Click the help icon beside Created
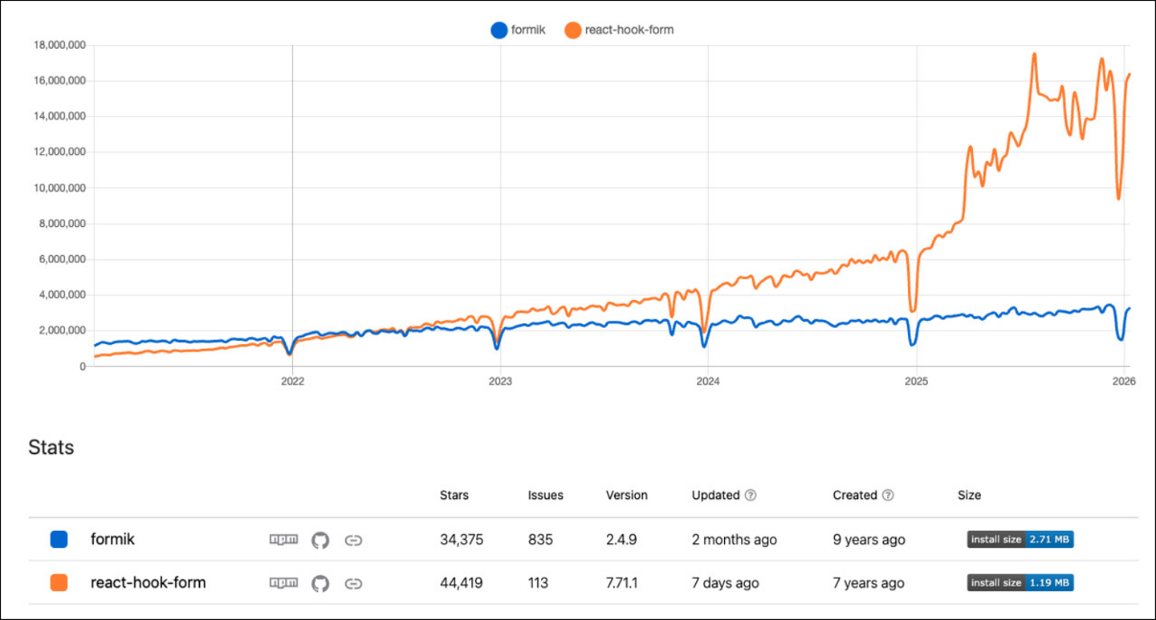This screenshot has width=1156, height=620. (x=889, y=495)
